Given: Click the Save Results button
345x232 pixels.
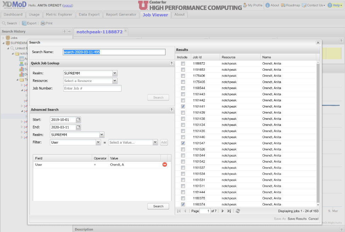Looking at the screenshot, I should click(x=297, y=219).
